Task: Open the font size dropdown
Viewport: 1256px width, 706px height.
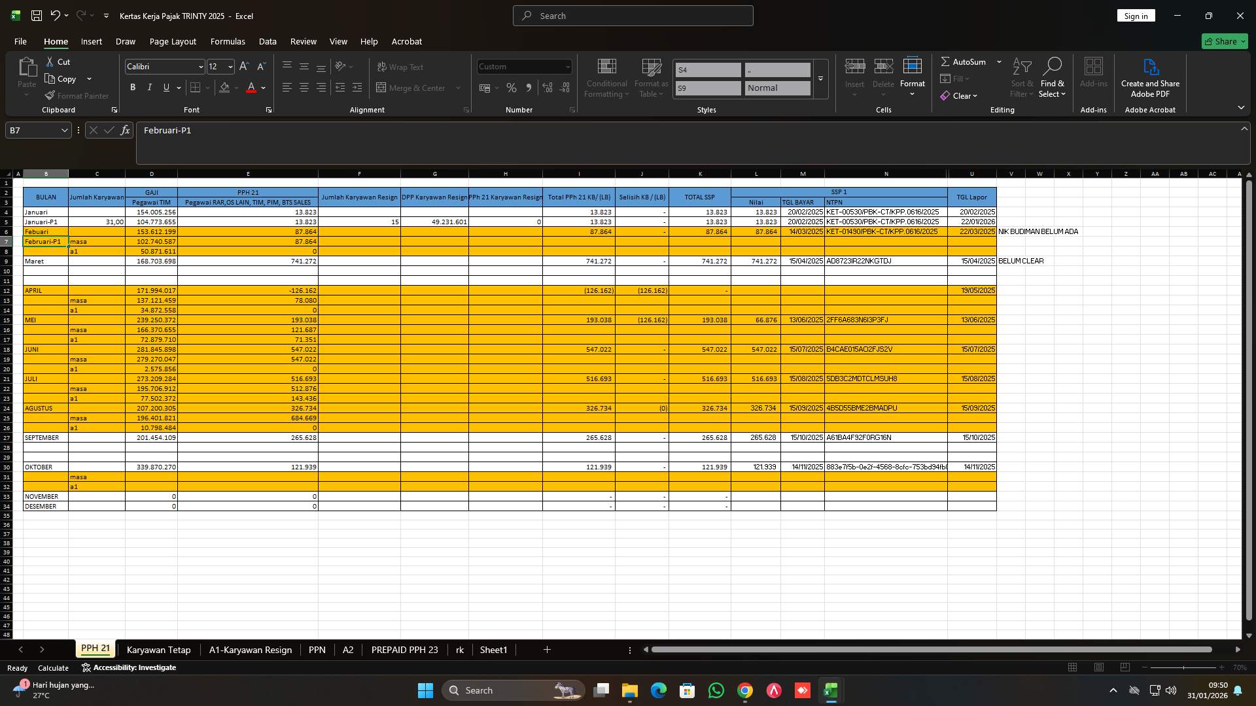Action: coord(229,66)
